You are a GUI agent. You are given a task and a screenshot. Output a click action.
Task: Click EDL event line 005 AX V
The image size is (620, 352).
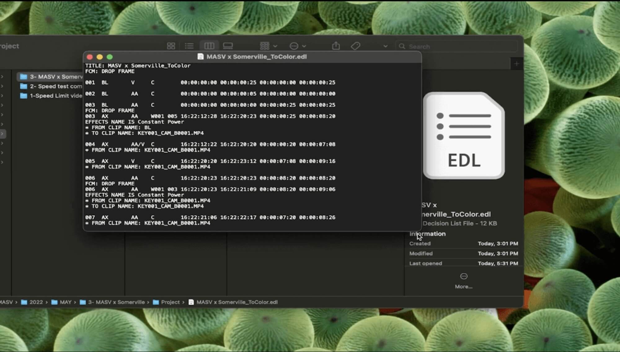click(x=210, y=161)
